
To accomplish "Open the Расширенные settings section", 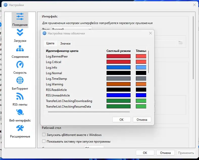I will 20,131.
